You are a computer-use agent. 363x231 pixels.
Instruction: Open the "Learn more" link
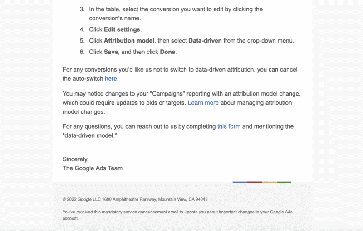(x=203, y=103)
